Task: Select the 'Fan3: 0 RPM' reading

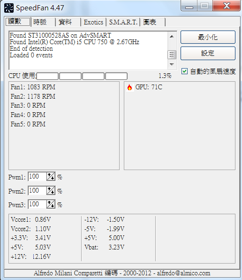Action: click(x=28, y=106)
